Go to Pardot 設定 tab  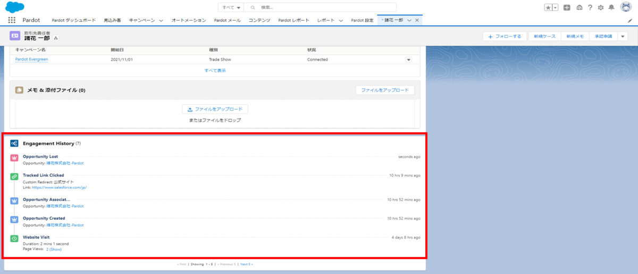363,20
